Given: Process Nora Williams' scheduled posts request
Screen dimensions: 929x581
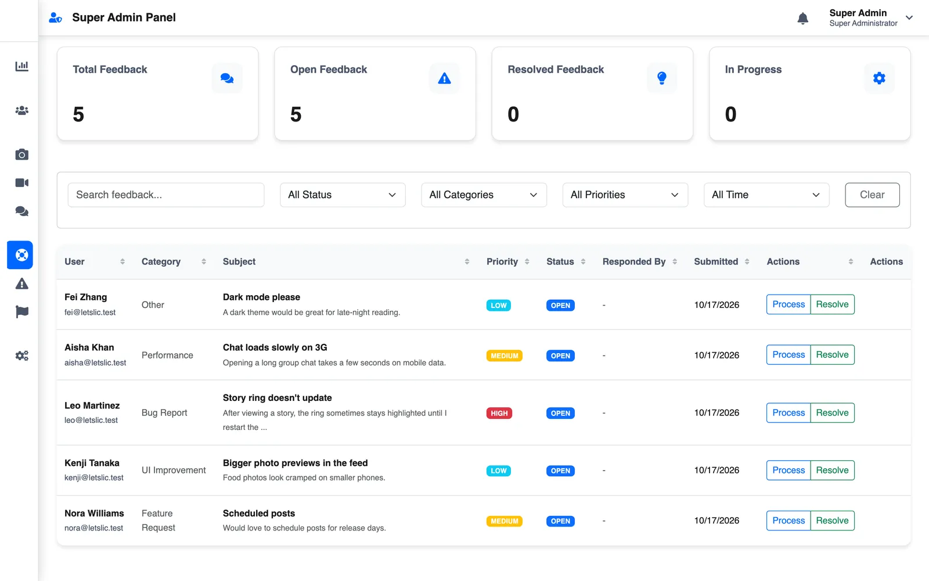Looking at the screenshot, I should (x=788, y=521).
